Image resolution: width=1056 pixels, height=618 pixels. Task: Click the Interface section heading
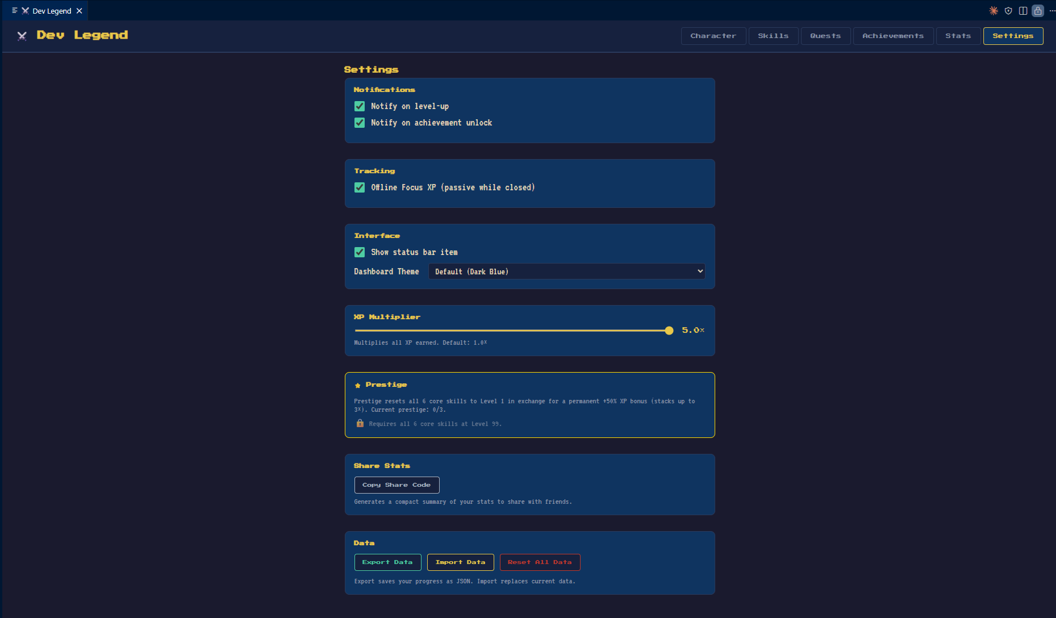pyautogui.click(x=377, y=236)
